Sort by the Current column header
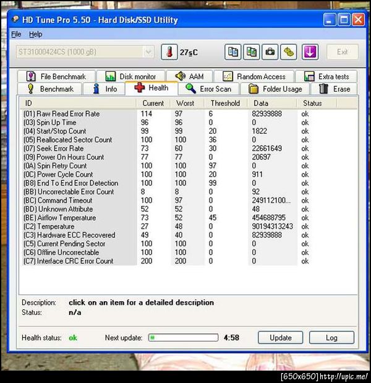The height and width of the screenshot is (383, 371). pyautogui.click(x=153, y=103)
